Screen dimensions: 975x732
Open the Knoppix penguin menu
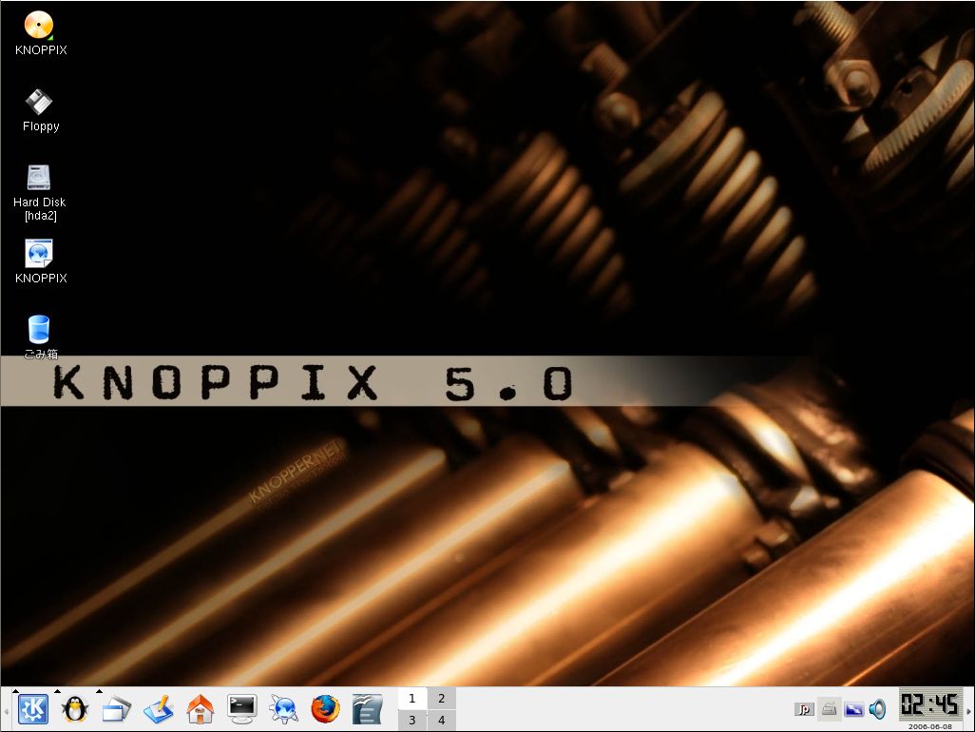point(75,709)
